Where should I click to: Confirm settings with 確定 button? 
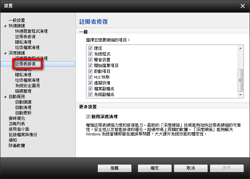[154, 168]
